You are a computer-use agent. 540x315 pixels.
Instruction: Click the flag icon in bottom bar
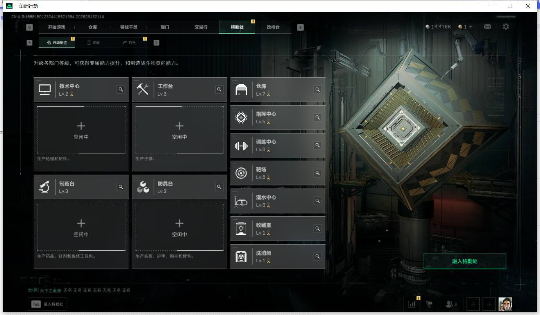[x=429, y=304]
